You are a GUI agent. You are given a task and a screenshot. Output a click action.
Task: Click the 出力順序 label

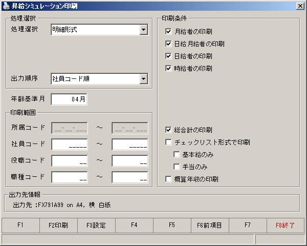24,78
